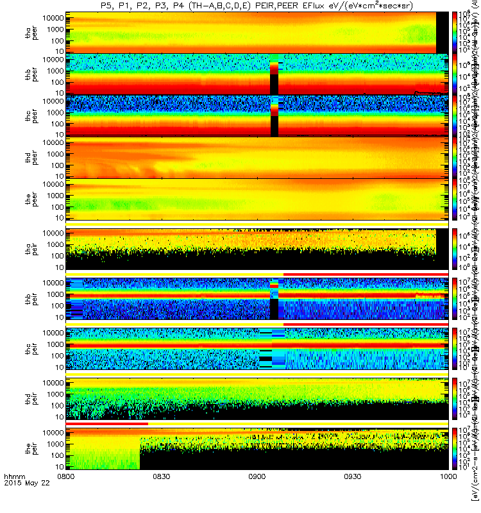Click the color bar beside tha peer
481x513 pixels.
pos(455,33)
